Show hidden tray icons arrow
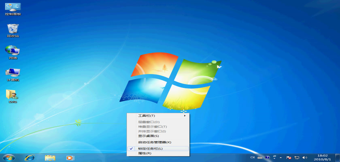 pyautogui.click(x=281, y=157)
